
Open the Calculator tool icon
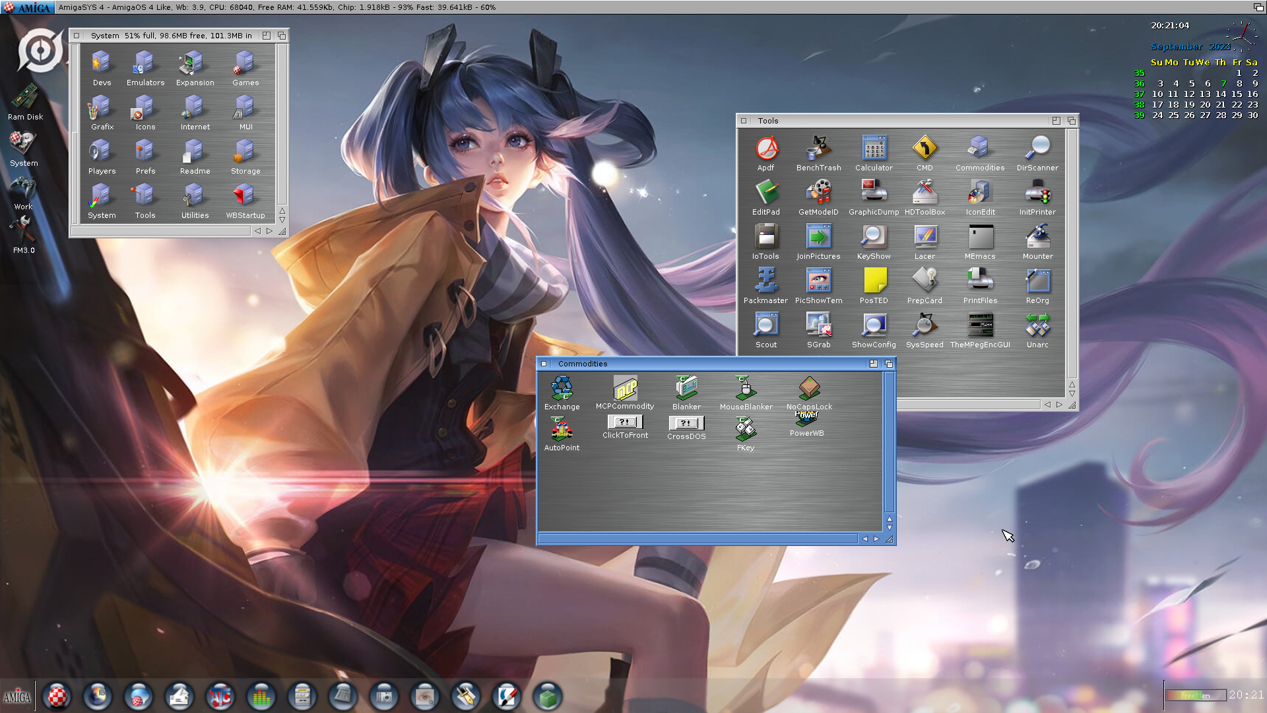(x=874, y=149)
